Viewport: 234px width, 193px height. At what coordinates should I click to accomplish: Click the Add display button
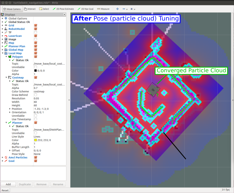(9, 184)
